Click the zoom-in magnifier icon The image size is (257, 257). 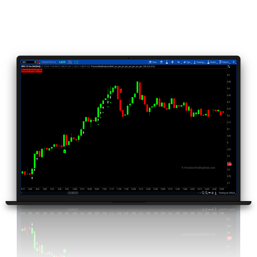[x=206, y=193]
